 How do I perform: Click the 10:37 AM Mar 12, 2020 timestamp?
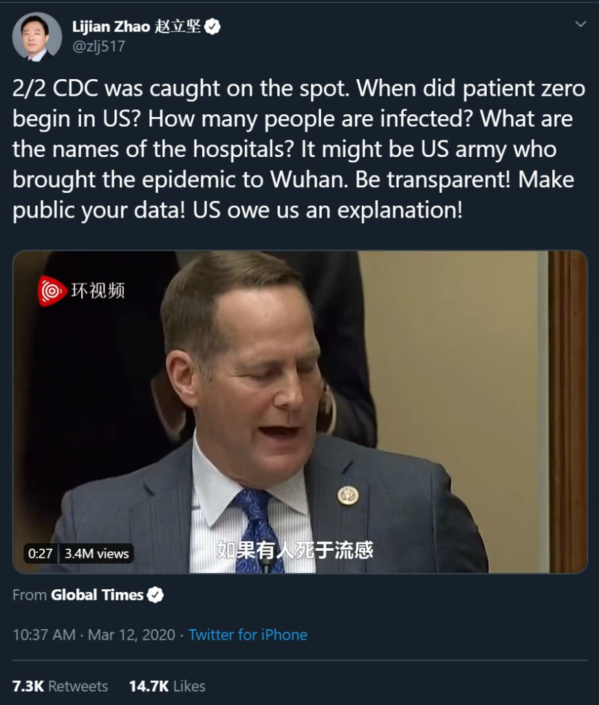(94, 635)
